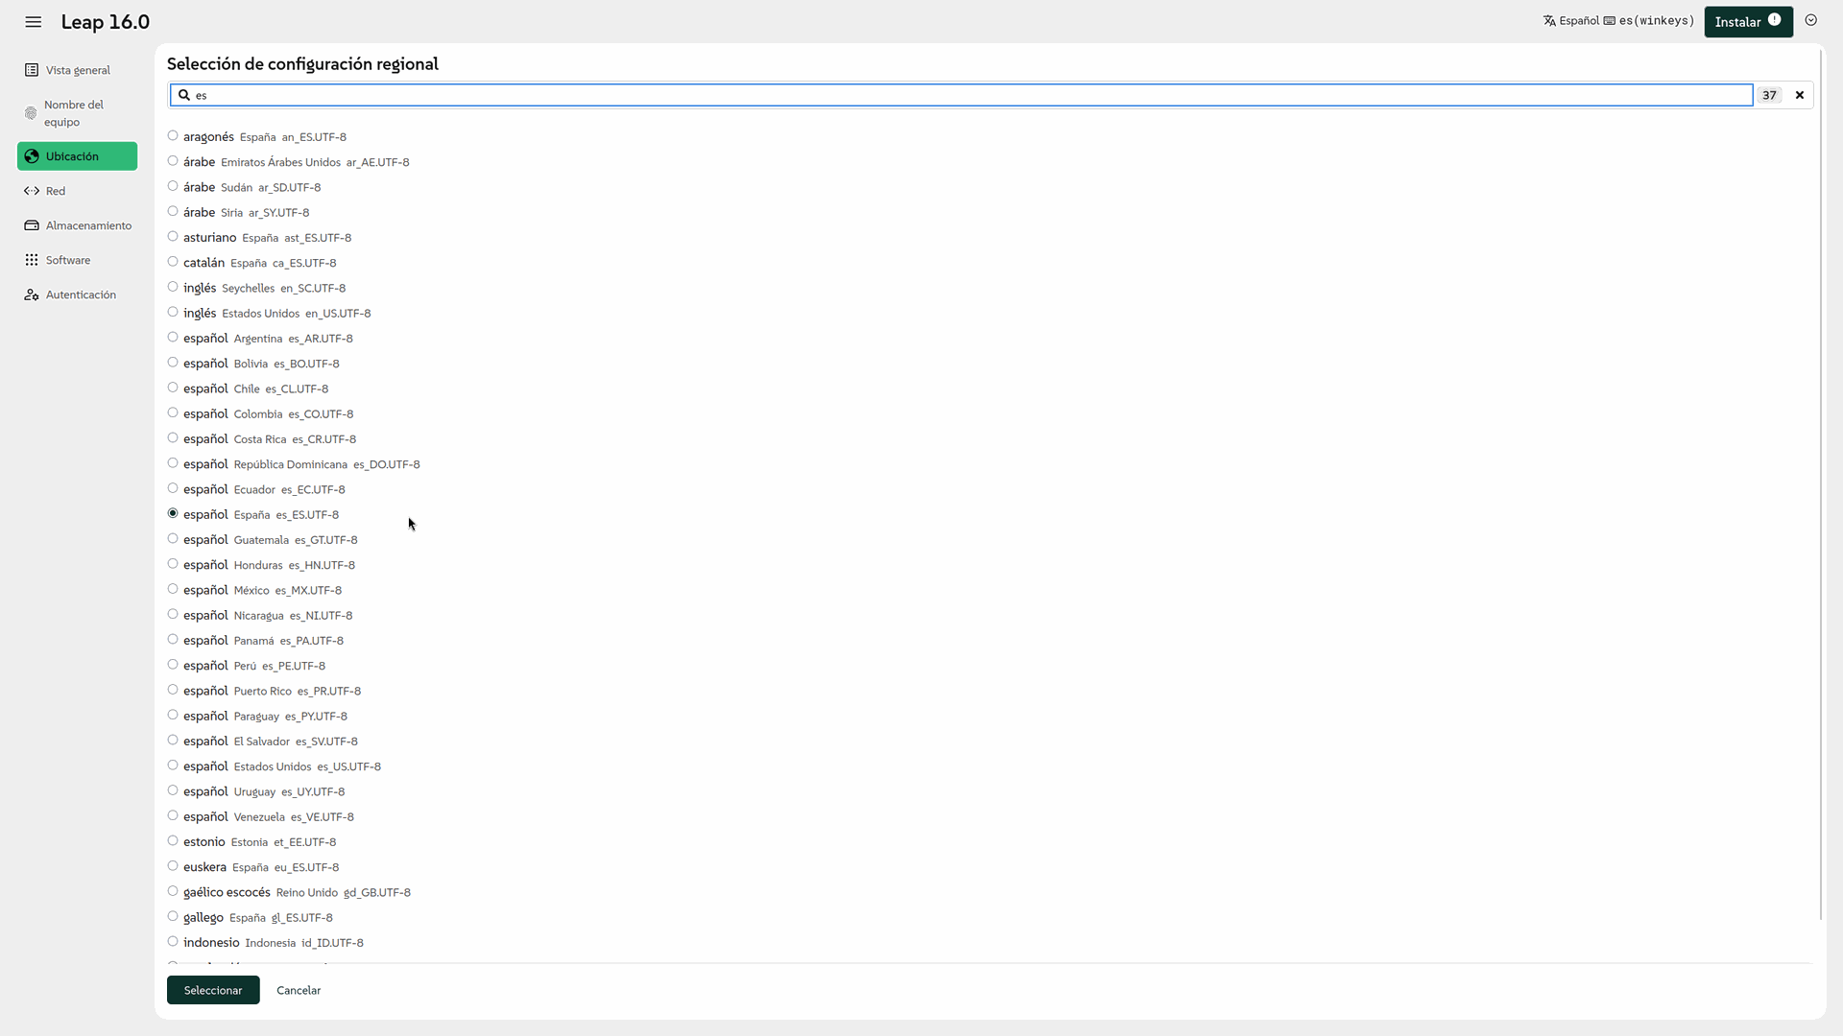This screenshot has height=1036, width=1843.
Task: Click the Cancelar link
Action: tap(299, 990)
